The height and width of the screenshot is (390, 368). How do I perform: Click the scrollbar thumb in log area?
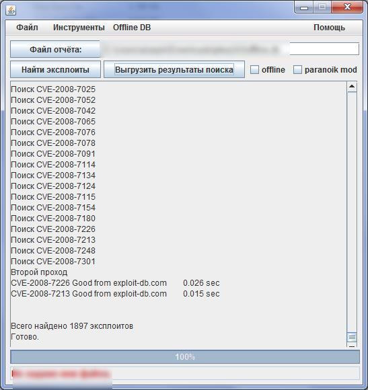352,338
